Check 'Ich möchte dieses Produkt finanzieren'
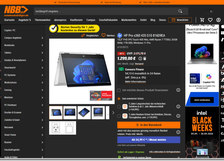This screenshot has height=161, width=224. coord(119,90)
